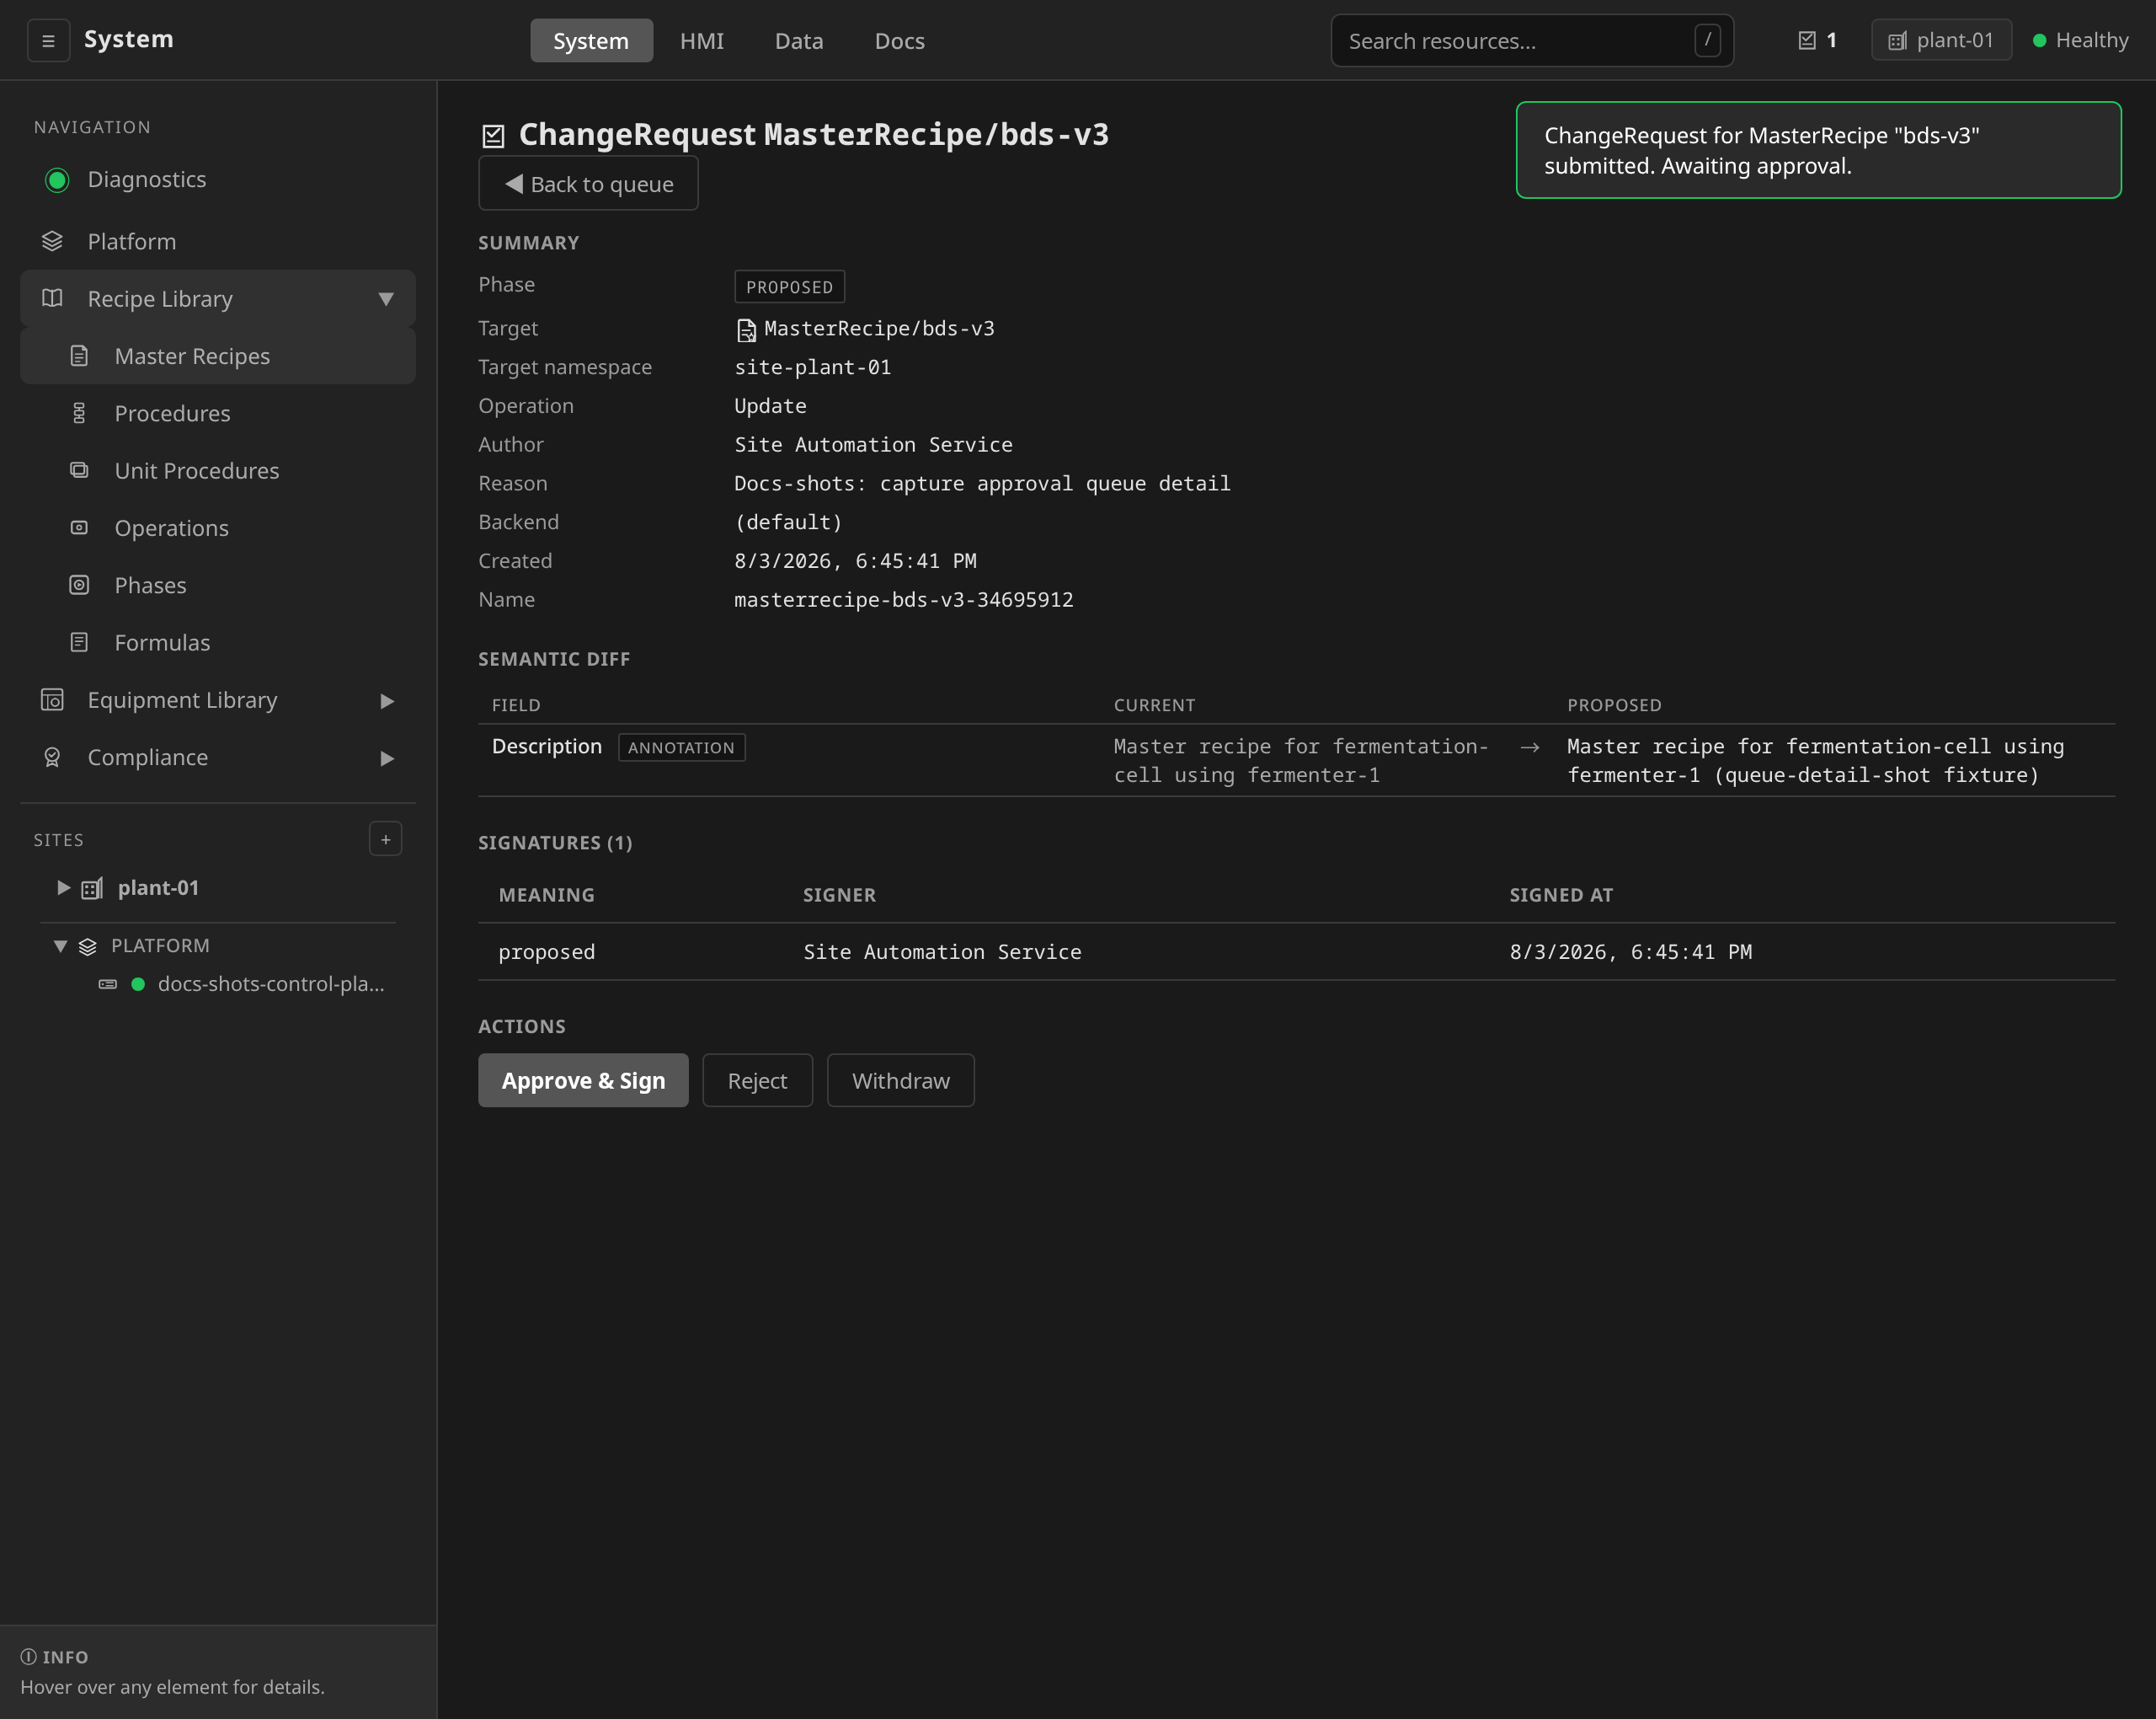Click the site-plant-01 namespace value

pos(813,367)
